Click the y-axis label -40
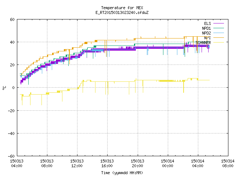Viewport: 235px width, 176px height. coord(11,133)
